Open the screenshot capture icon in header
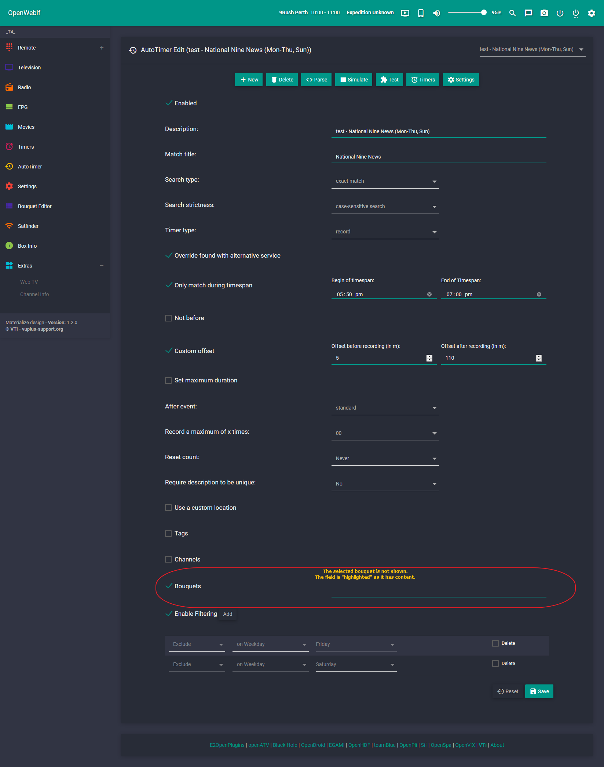Viewport: 604px width, 767px height. tap(544, 13)
